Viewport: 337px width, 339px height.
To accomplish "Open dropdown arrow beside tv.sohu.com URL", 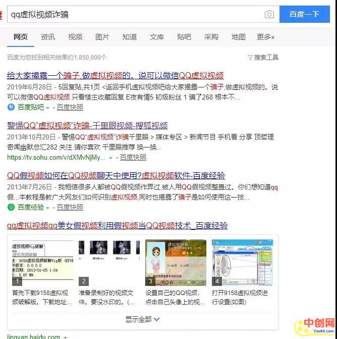I will click(111, 158).
